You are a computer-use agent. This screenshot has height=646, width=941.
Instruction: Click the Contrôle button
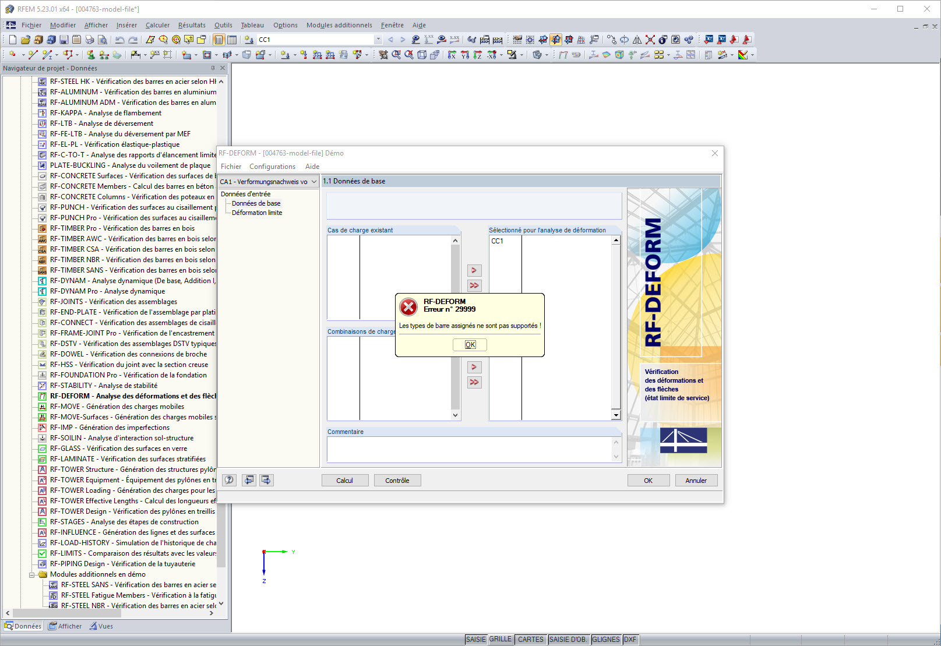pos(397,481)
